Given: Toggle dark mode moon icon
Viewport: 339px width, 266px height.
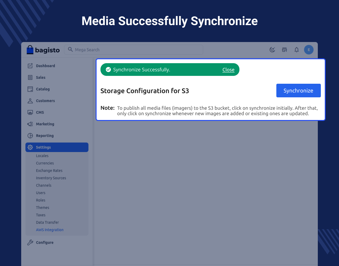Looking at the screenshot, I should coord(272,50).
